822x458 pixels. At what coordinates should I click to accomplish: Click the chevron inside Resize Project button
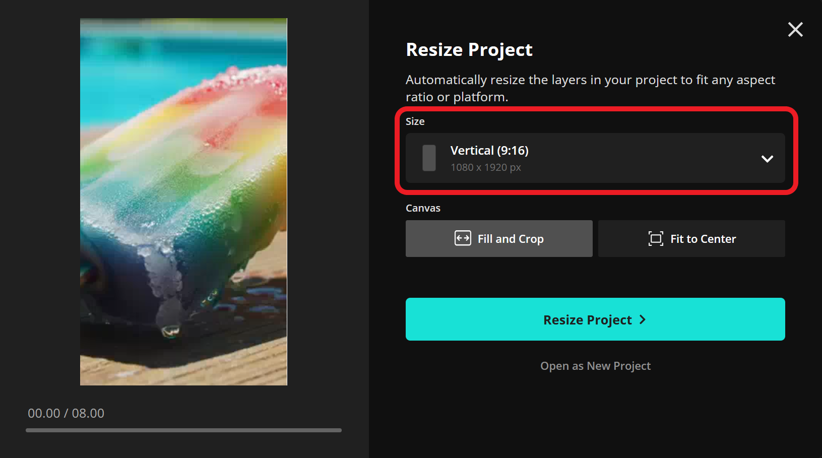pyautogui.click(x=643, y=319)
